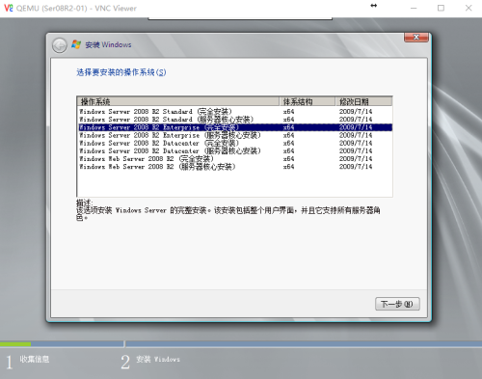This screenshot has width=482, height=379.
Task: Minimize the VNC Viewer window
Action: [x=414, y=8]
